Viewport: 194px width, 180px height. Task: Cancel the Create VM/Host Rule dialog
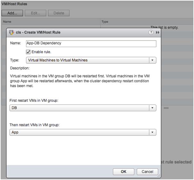[x=148, y=172]
